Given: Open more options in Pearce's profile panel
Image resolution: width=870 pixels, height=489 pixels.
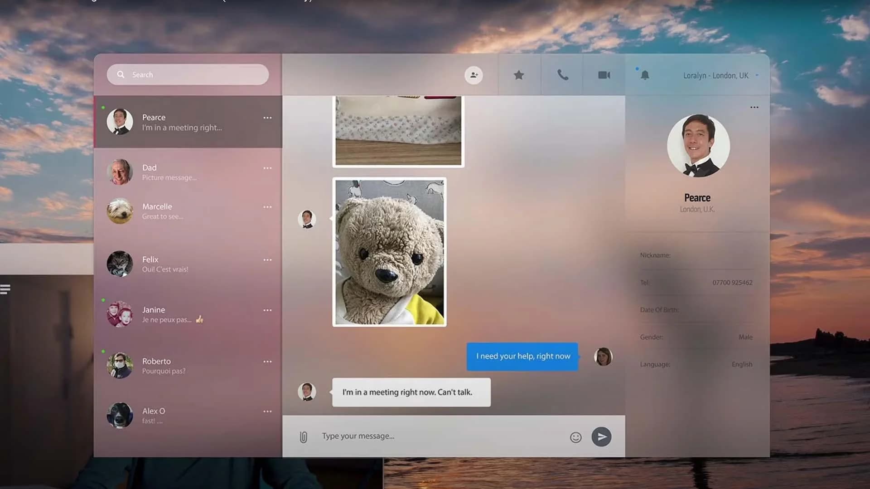Looking at the screenshot, I should [754, 107].
